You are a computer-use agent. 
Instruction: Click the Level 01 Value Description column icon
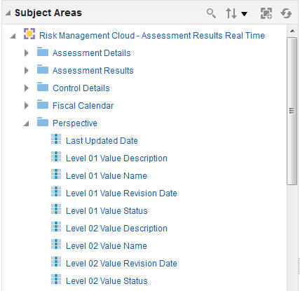tap(56, 156)
